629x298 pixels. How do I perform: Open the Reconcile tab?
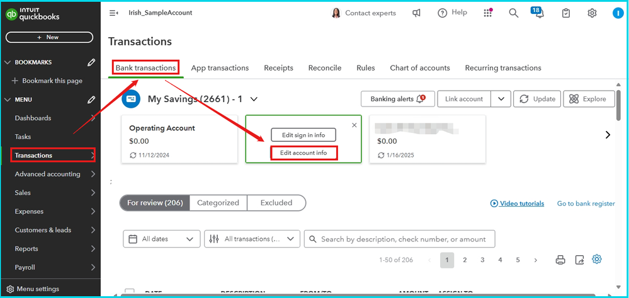point(325,68)
